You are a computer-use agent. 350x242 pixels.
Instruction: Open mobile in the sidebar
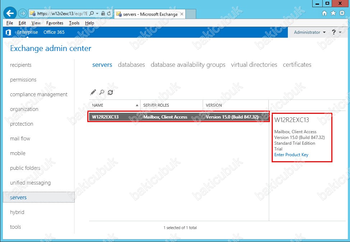pos(18,153)
